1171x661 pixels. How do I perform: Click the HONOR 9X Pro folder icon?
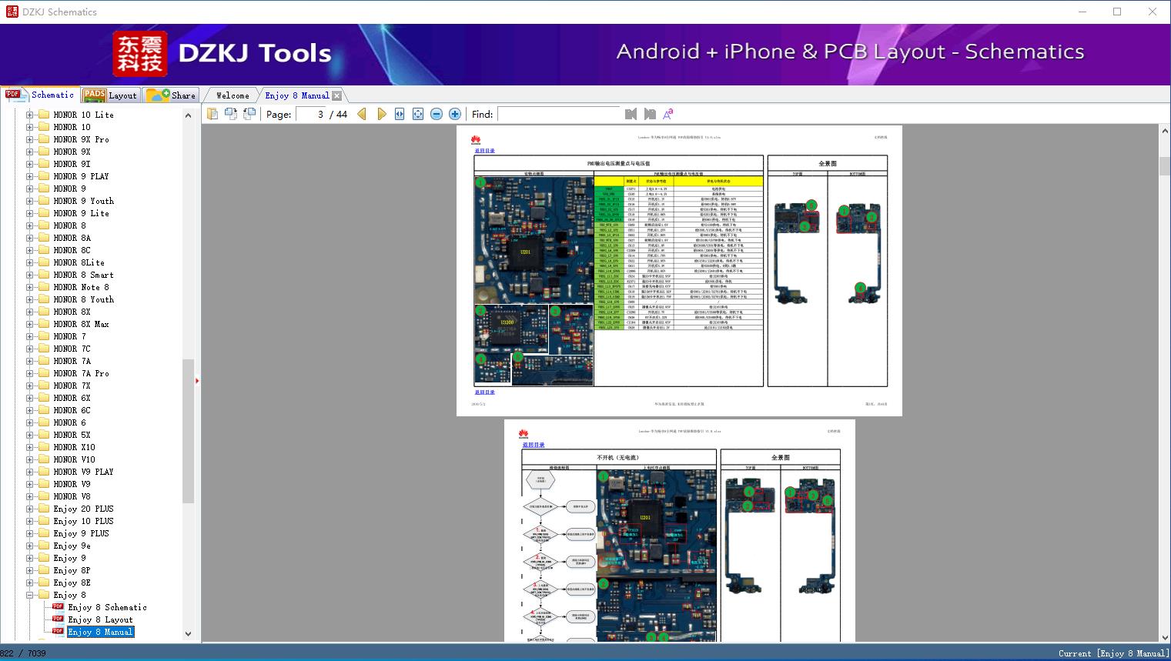pyautogui.click(x=44, y=139)
